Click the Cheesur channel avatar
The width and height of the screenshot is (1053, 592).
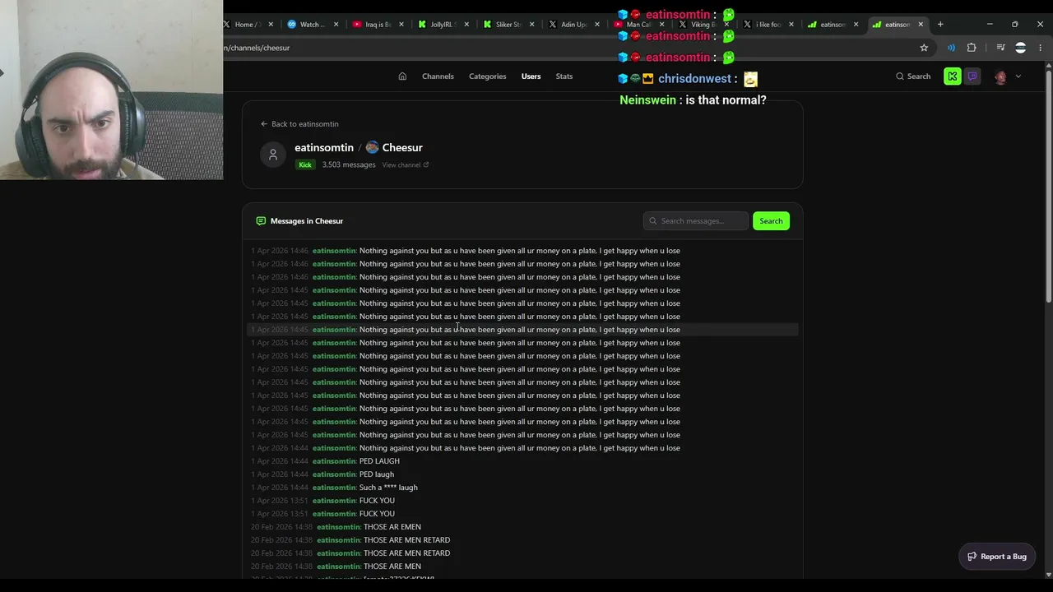pyautogui.click(x=372, y=147)
